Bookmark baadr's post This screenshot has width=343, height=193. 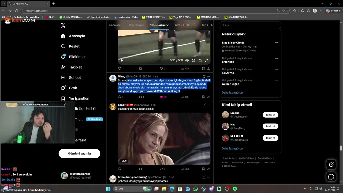click(x=203, y=169)
